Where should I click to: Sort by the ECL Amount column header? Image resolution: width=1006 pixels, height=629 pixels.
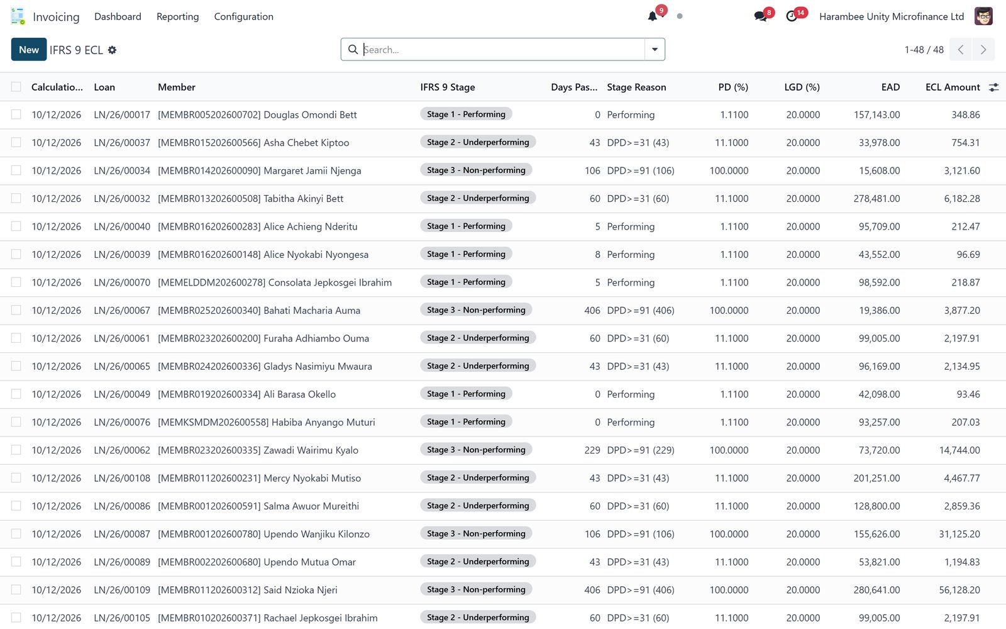coord(953,87)
